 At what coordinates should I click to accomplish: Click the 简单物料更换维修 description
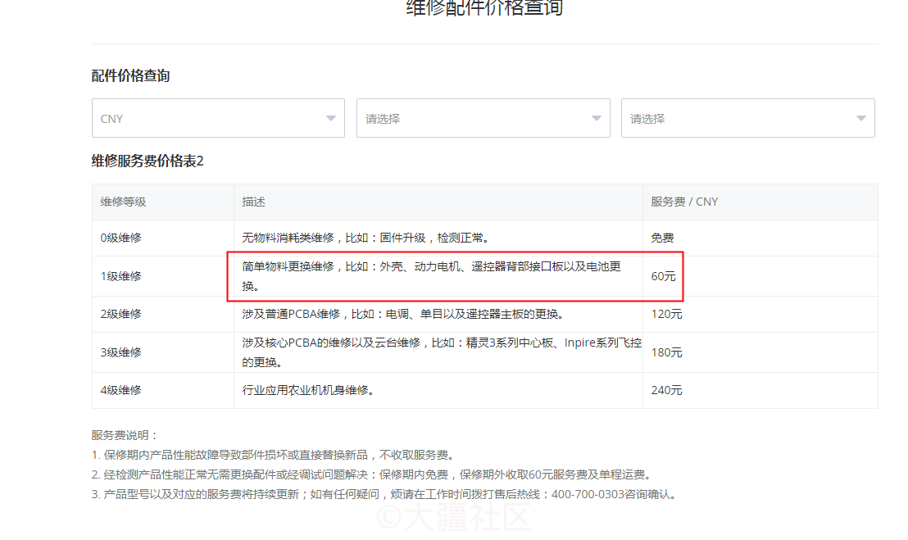click(431, 276)
